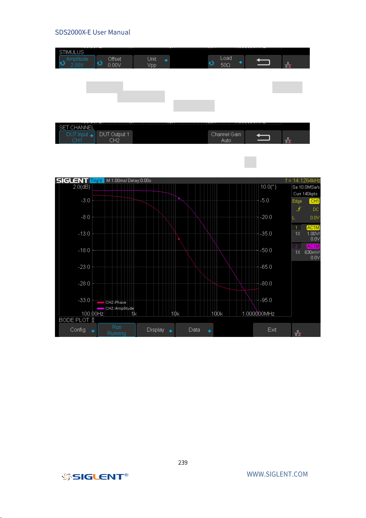366x518 pixels.
Task: Click the cursor marker on phase curve
Action: [x=179, y=239]
